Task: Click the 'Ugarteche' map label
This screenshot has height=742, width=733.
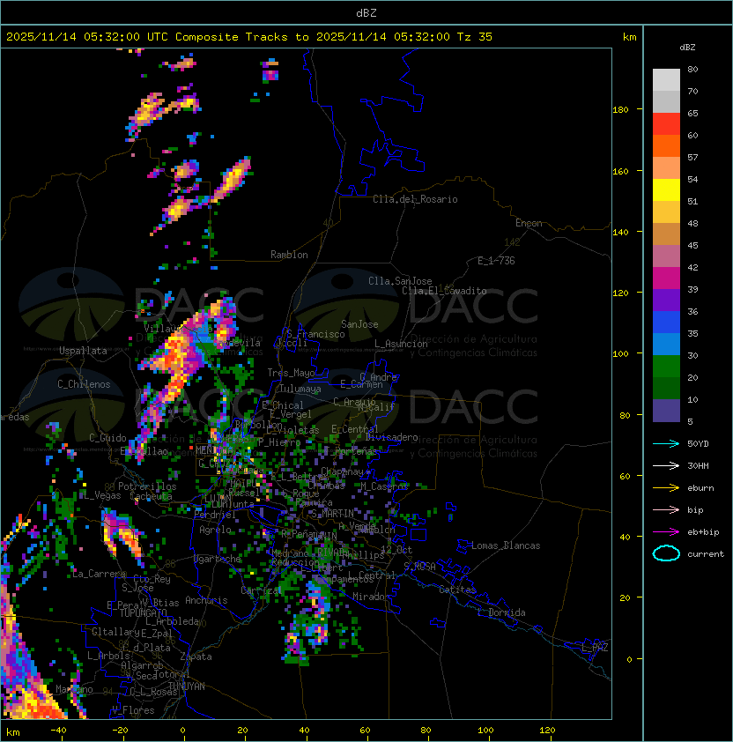Action: coord(218,559)
